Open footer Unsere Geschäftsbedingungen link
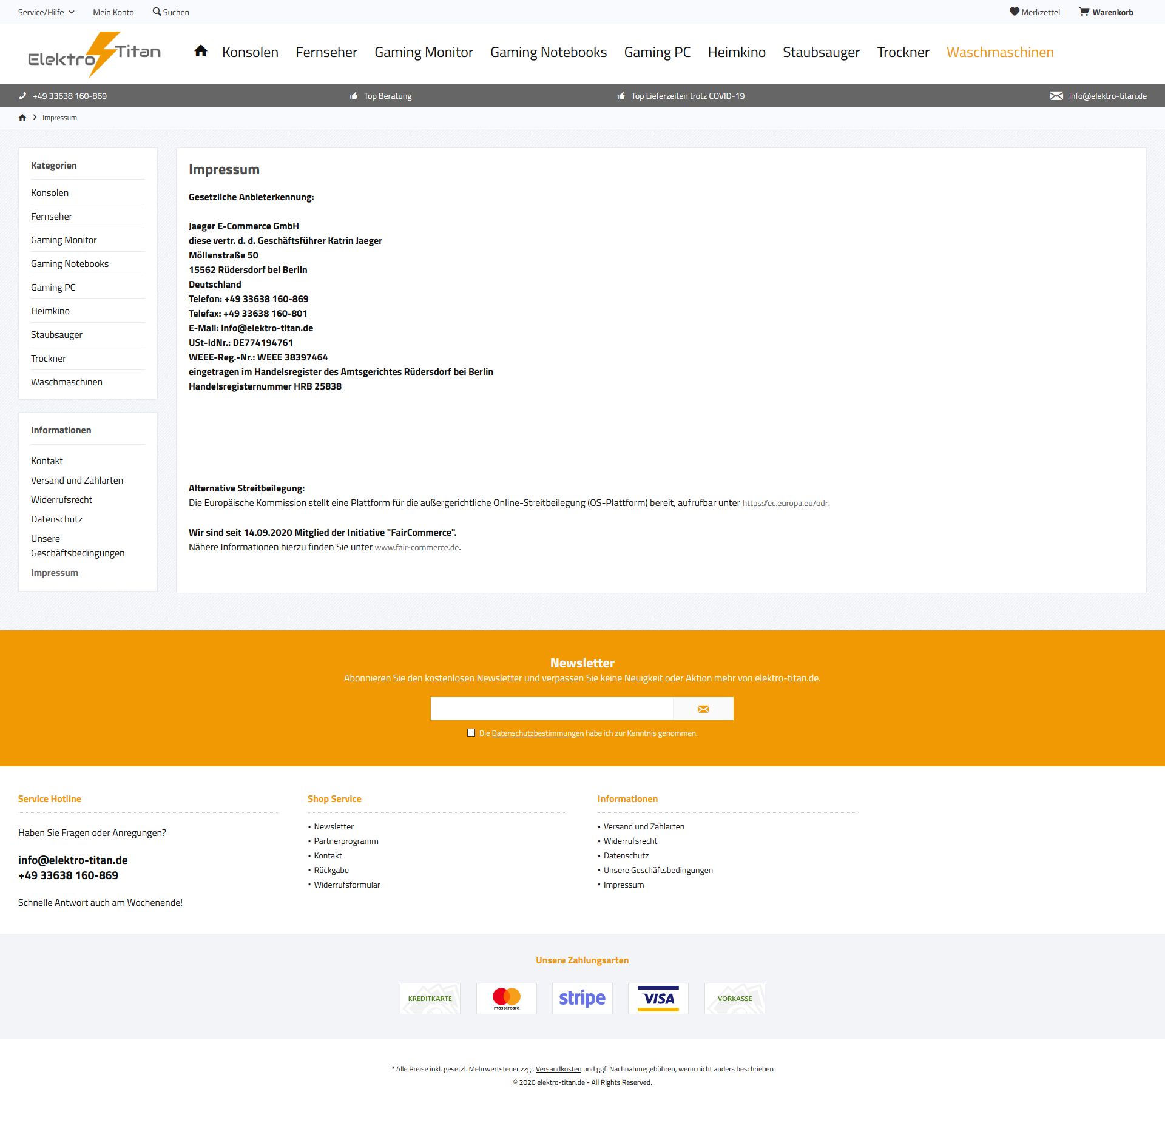Viewport: 1165px width, 1123px height. (658, 871)
